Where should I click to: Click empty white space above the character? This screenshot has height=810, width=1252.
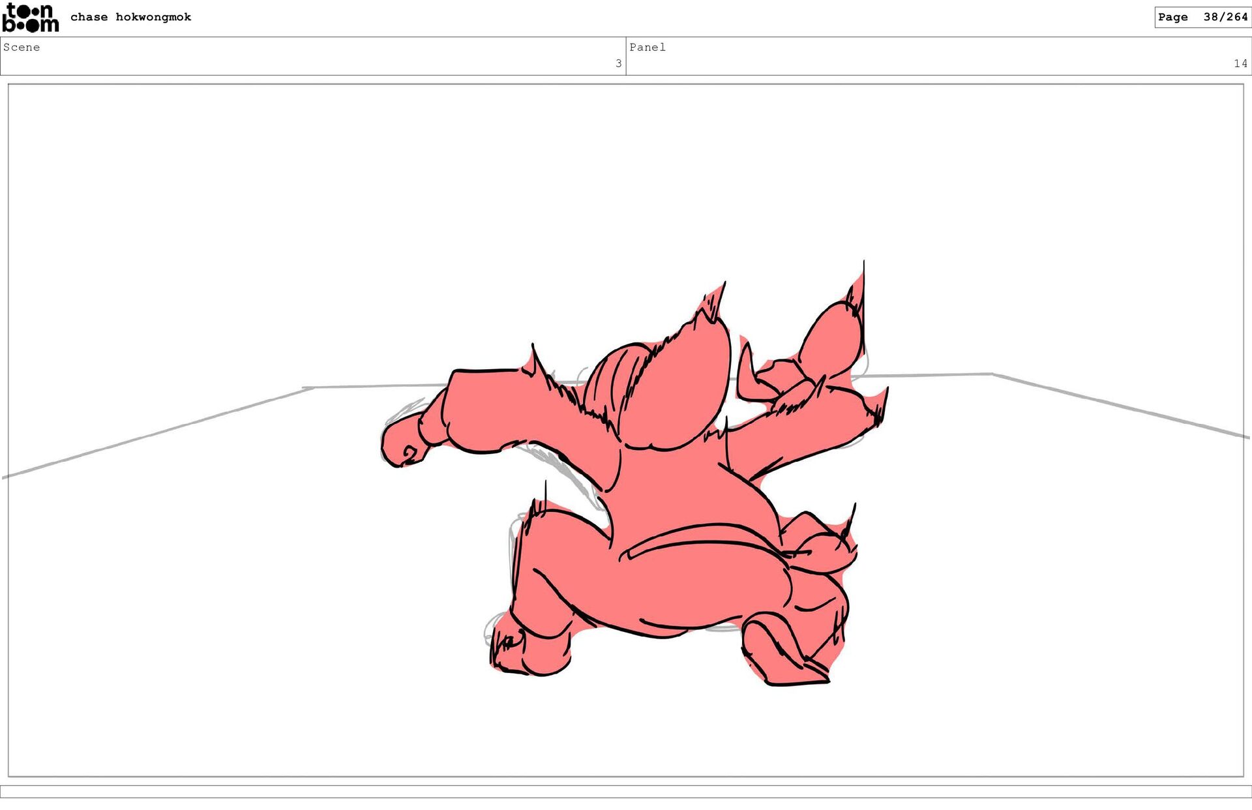626,196
